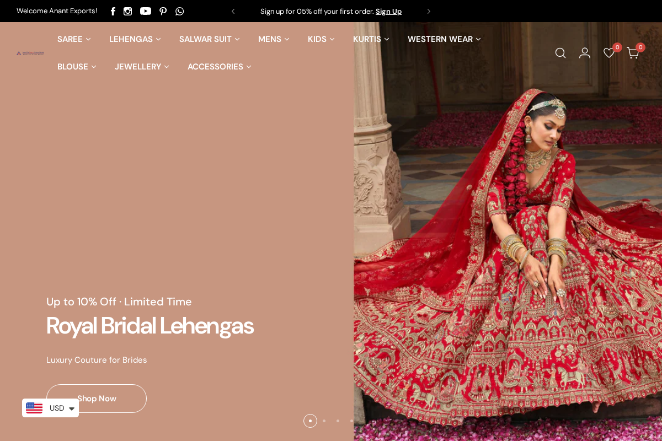
Task: Open the SAREE menu item
Action: [74, 39]
